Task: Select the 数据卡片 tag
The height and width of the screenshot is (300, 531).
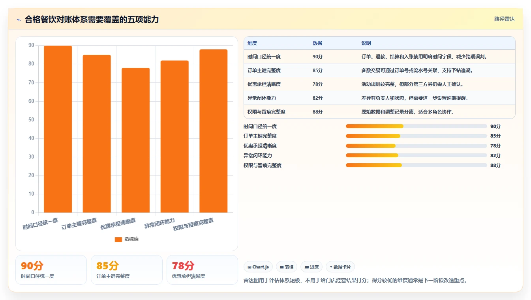Action: point(340,267)
